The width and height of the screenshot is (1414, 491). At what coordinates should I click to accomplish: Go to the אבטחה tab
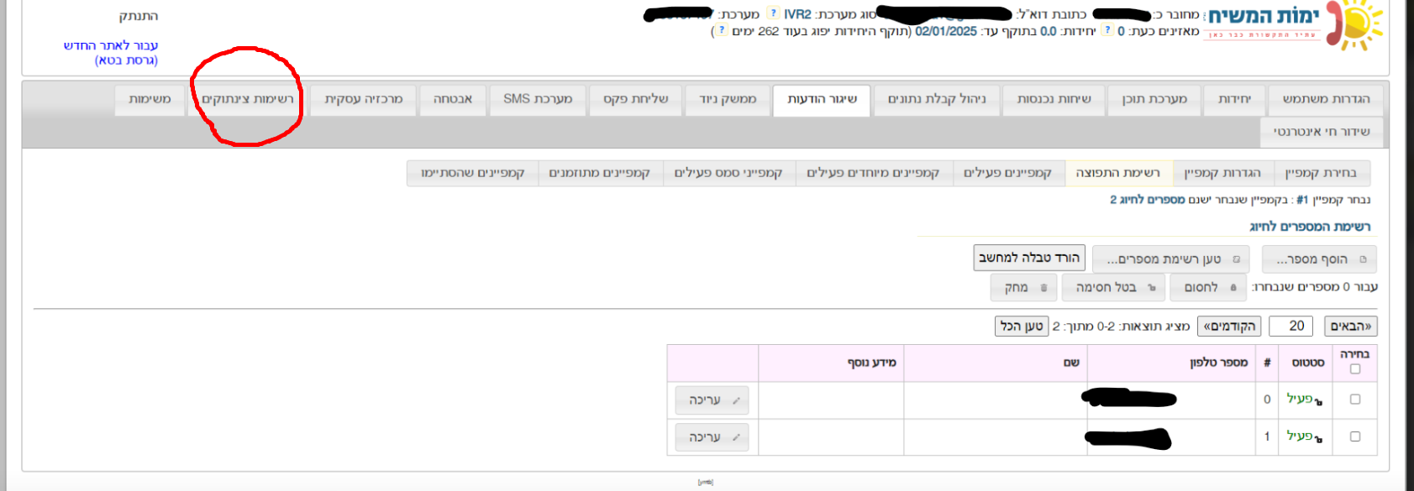point(453,99)
